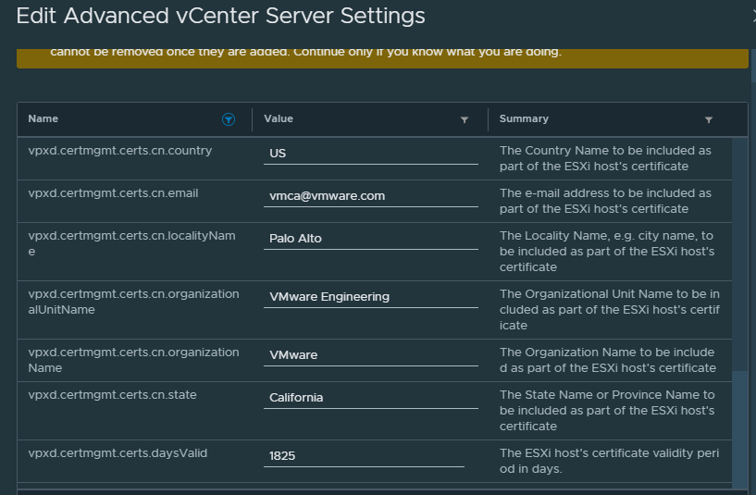Click the Name column filter icon
This screenshot has width=756, height=495.
pyautogui.click(x=229, y=119)
